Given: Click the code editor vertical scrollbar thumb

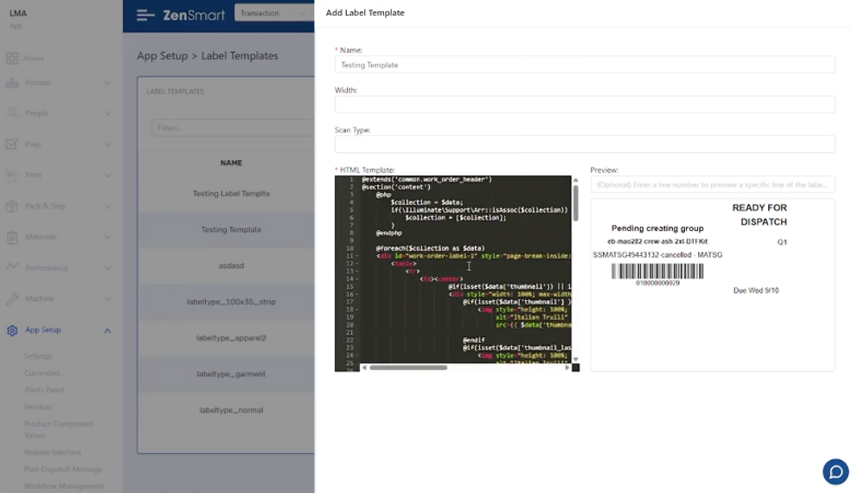Looking at the screenshot, I should click(x=575, y=202).
